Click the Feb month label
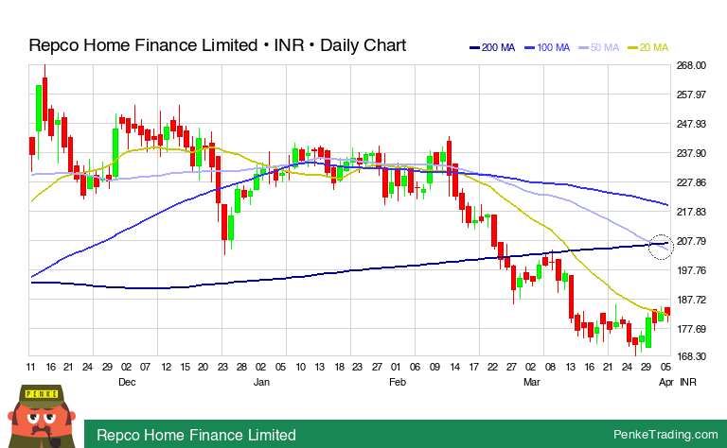 [x=398, y=382]
